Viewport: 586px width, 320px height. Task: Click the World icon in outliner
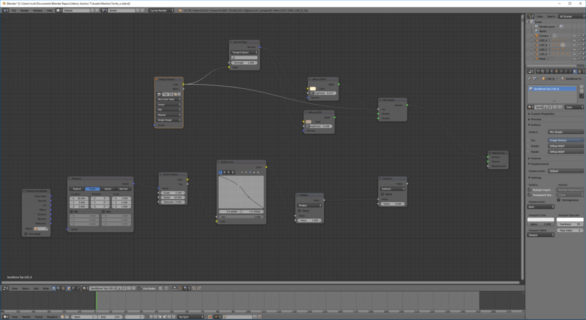536,31
